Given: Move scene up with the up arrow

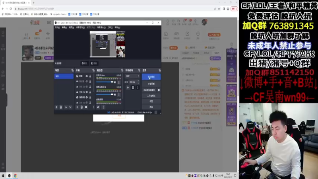Looking at the screenshot, I should [x=66, y=107].
